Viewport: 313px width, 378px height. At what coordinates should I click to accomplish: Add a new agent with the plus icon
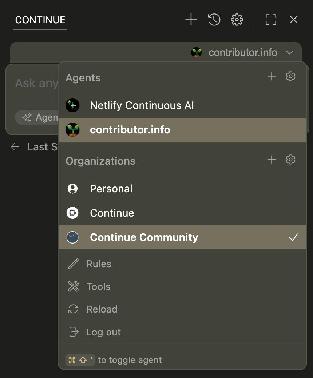click(x=272, y=76)
